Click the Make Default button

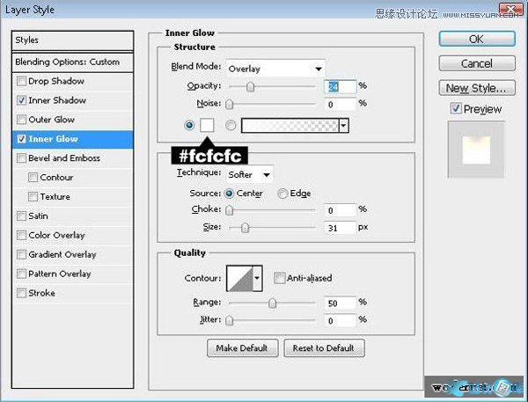pyautogui.click(x=242, y=348)
